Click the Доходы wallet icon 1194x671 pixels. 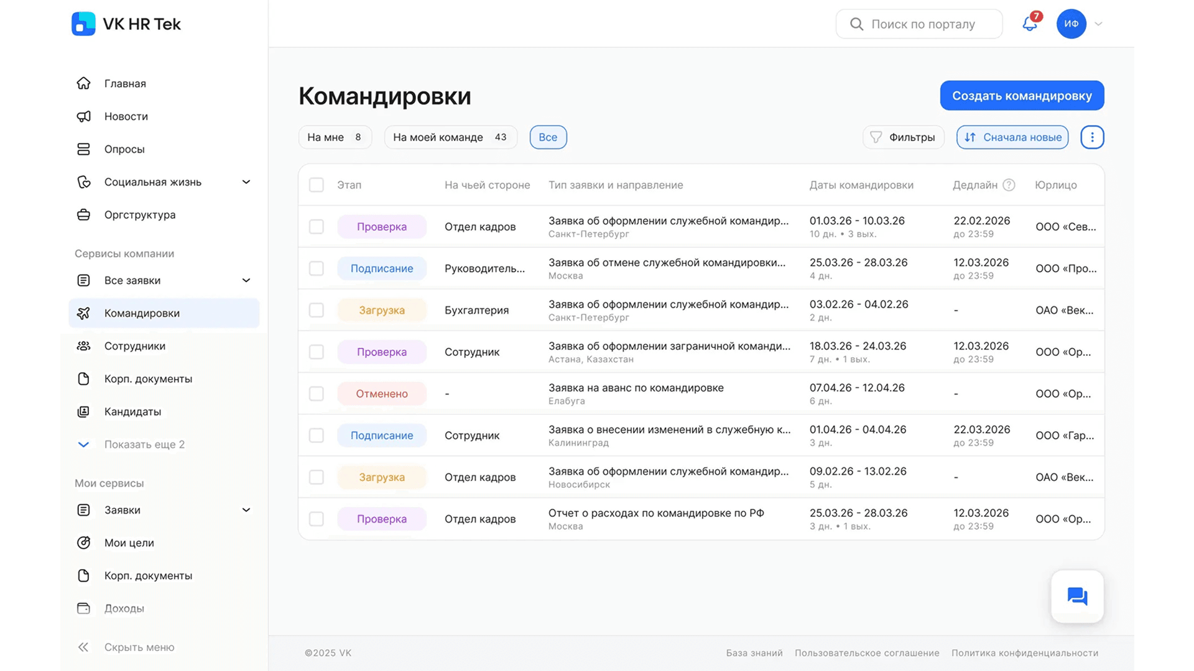point(83,608)
